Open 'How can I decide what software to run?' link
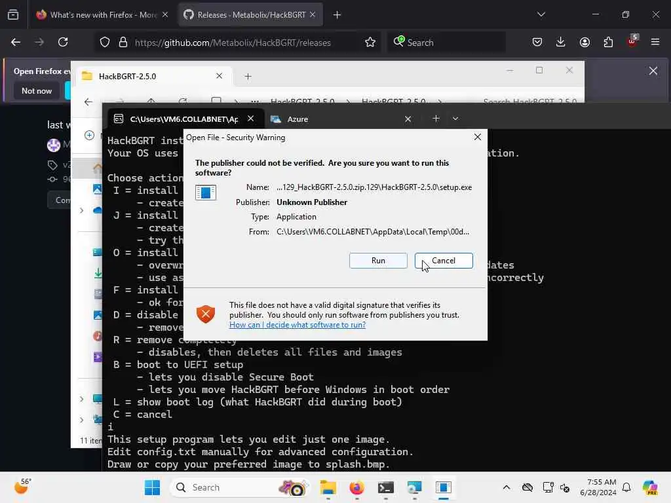The image size is (671, 503). click(297, 325)
